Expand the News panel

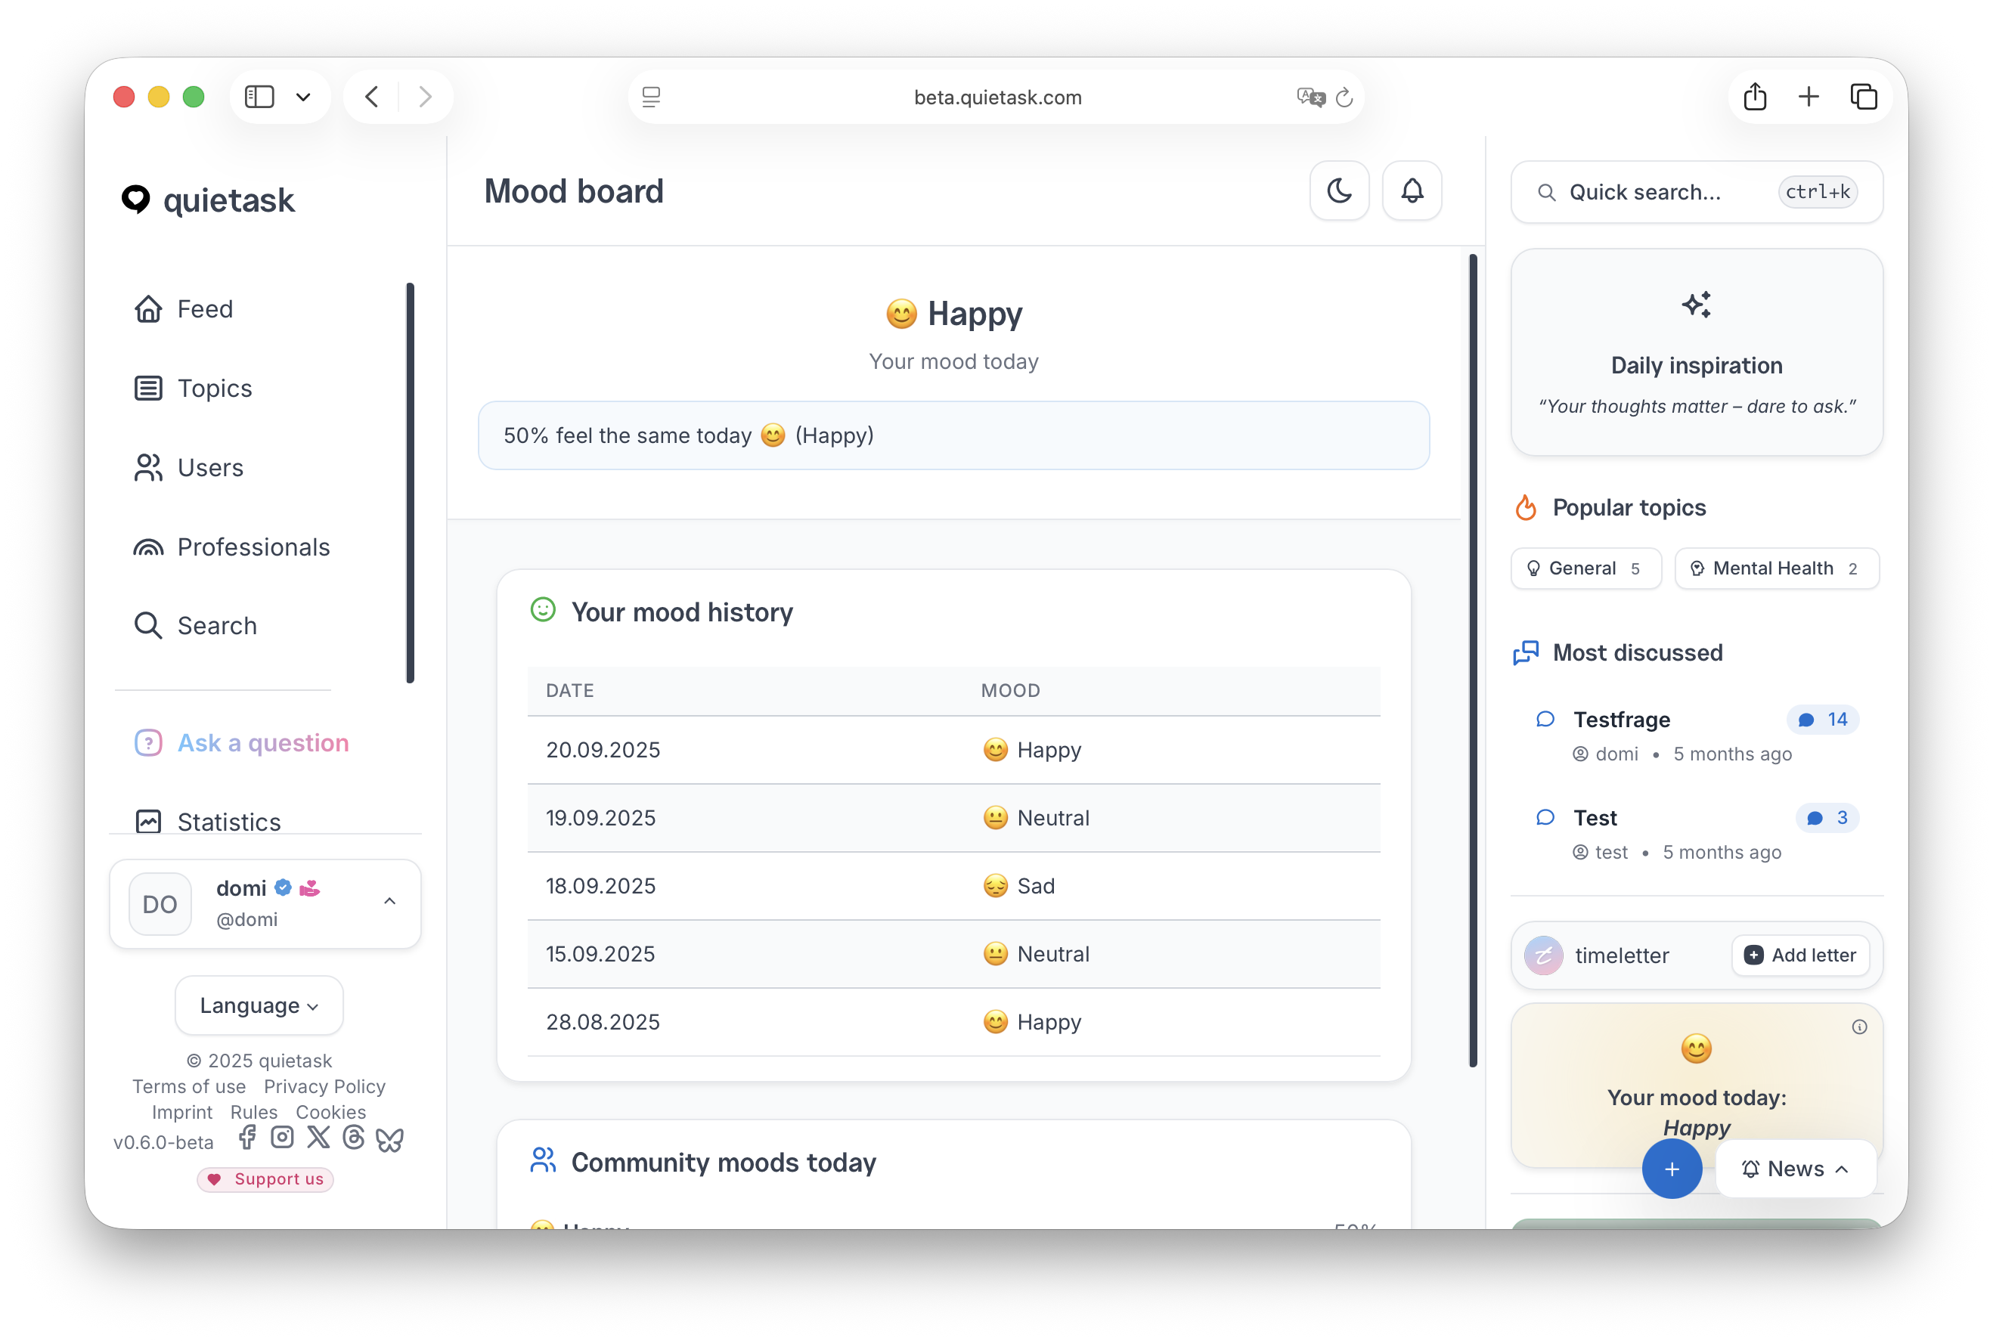pyautogui.click(x=1796, y=1169)
